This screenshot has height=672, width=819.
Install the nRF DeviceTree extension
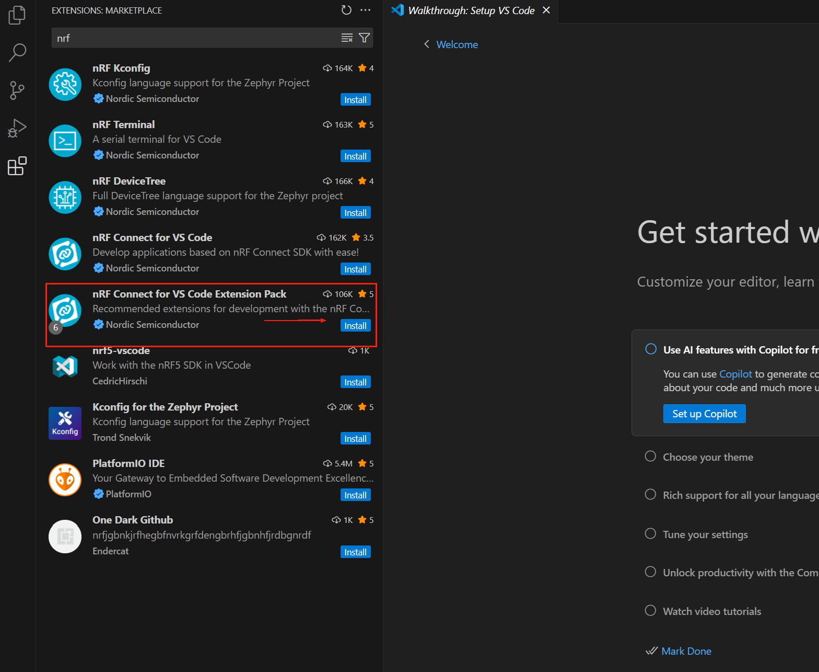tap(355, 213)
